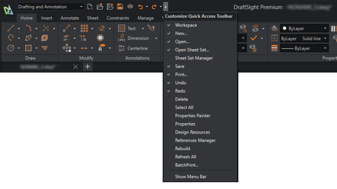Click the Text annotation button
Image resolution: width=337 pixels, height=189 pixels.
127,28
